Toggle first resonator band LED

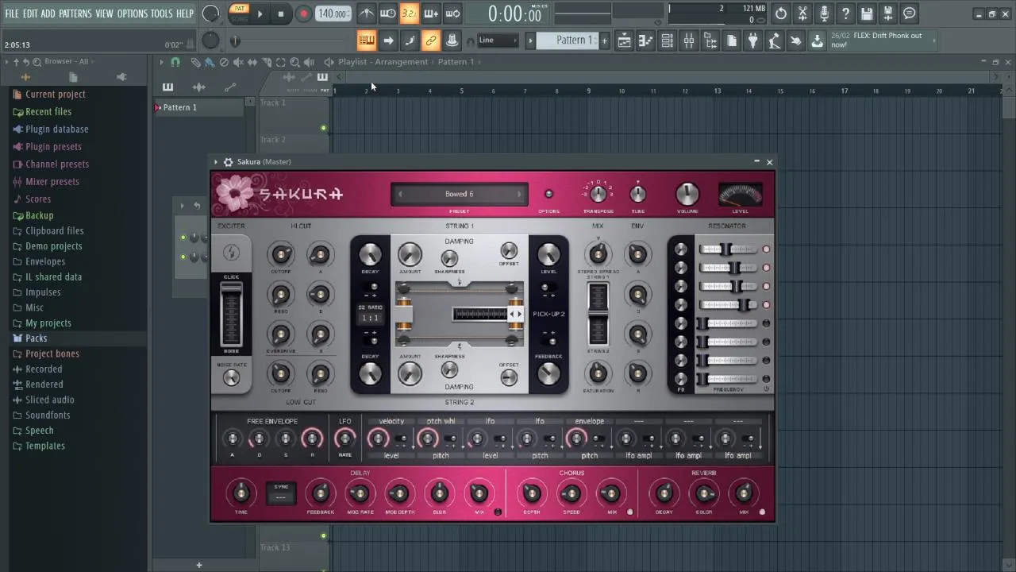[x=766, y=249]
